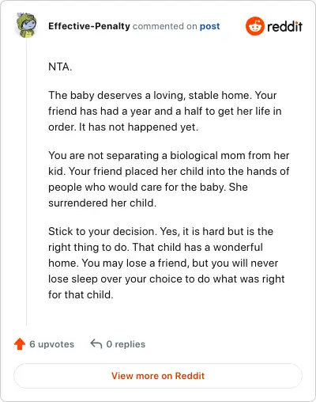
Task: Click the sentence 'It has not happened yet.'
Action: point(138,127)
